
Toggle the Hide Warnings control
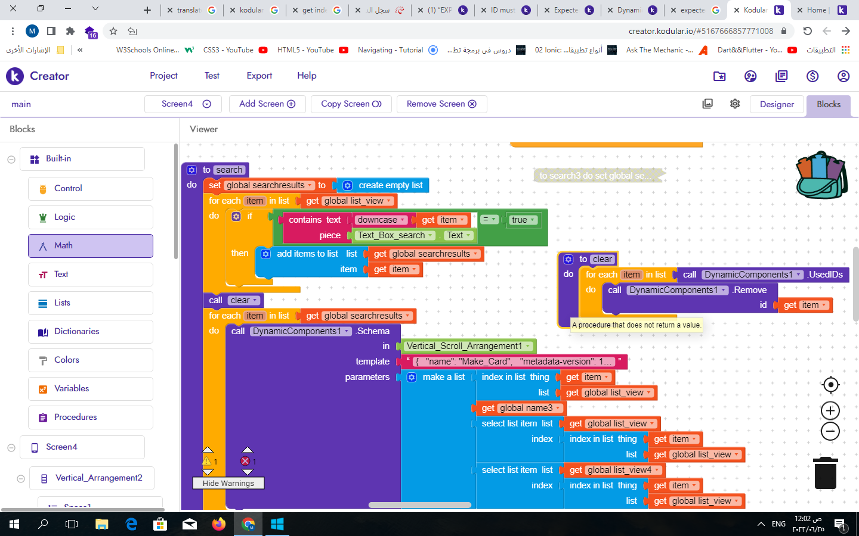[x=228, y=483]
